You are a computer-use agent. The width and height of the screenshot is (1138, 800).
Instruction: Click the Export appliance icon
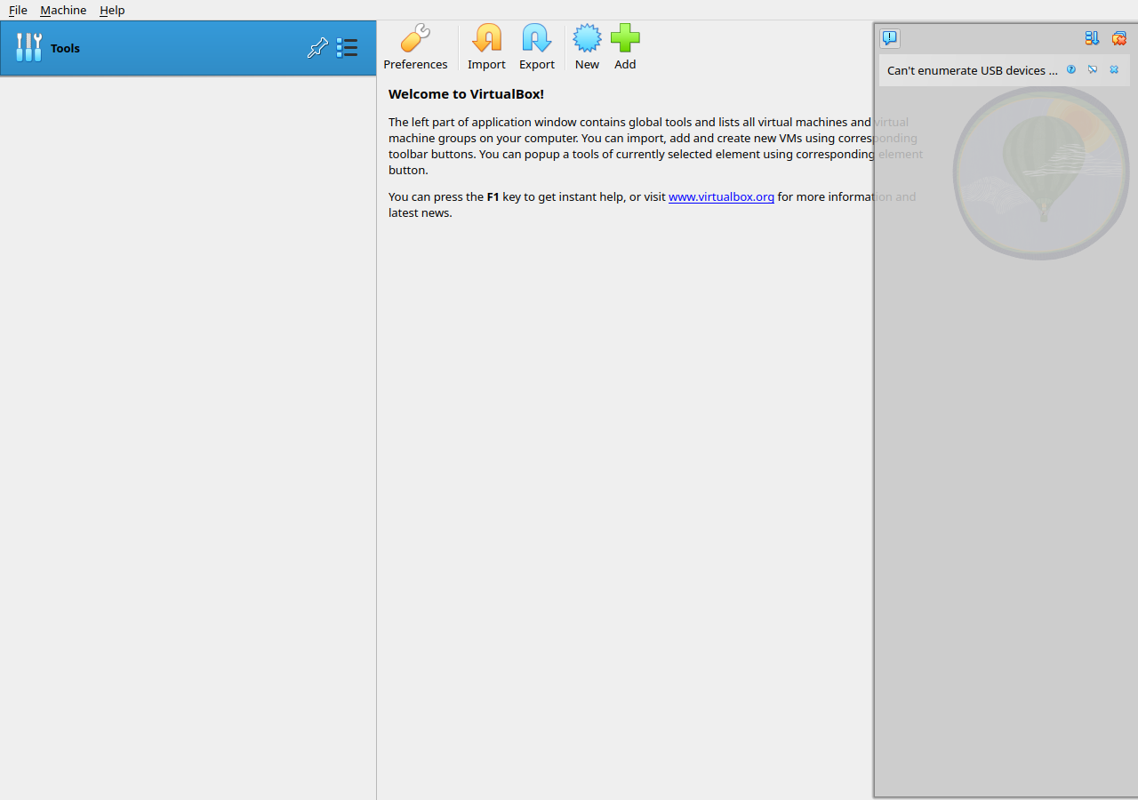click(536, 48)
